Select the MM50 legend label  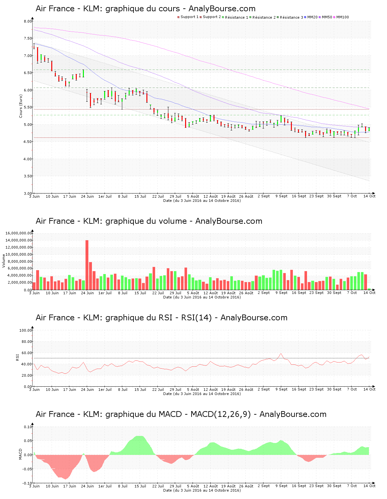coord(327,17)
